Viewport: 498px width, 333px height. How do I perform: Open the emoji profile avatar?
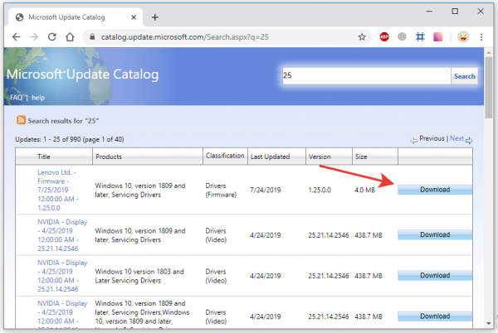pyautogui.click(x=463, y=37)
